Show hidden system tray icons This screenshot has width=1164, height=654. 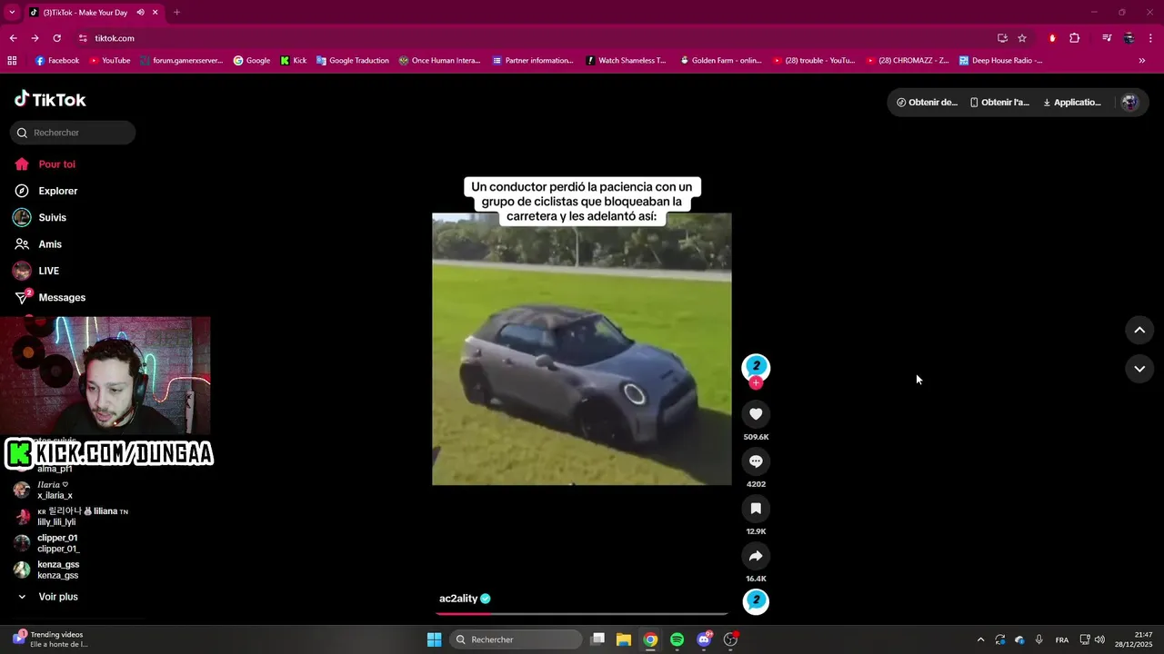point(980,639)
